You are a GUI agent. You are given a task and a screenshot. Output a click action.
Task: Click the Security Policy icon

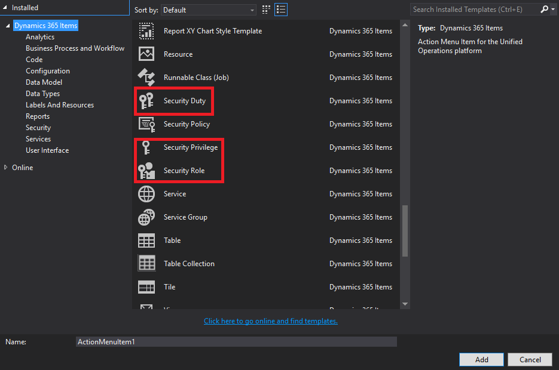[146, 124]
